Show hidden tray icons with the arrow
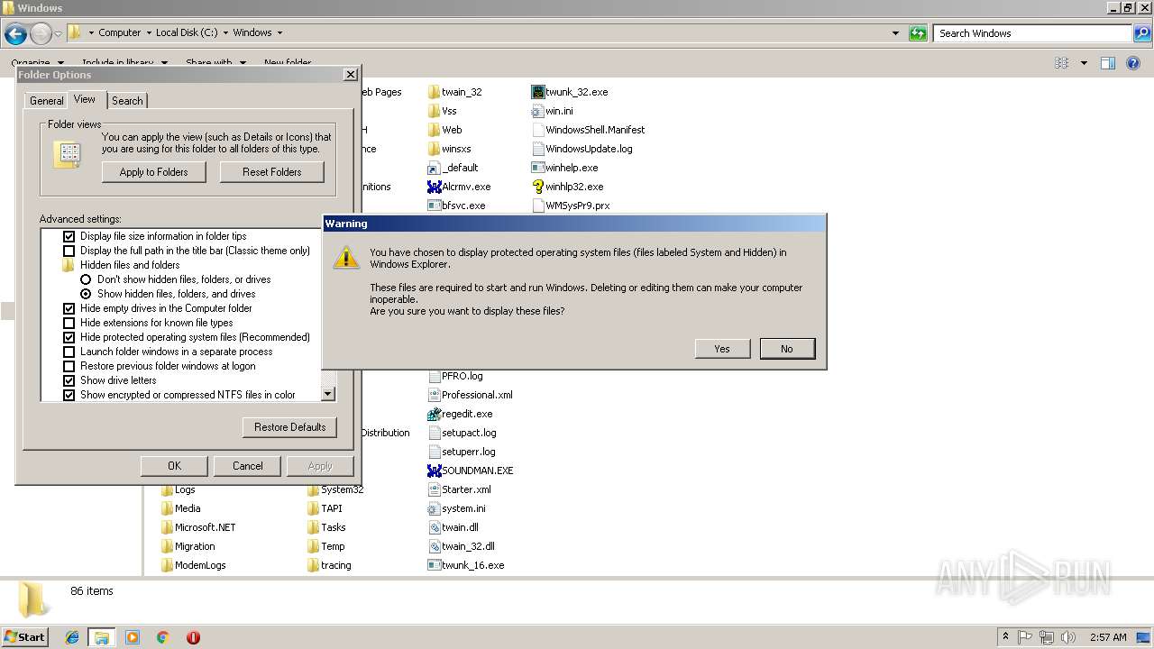 tap(1005, 637)
